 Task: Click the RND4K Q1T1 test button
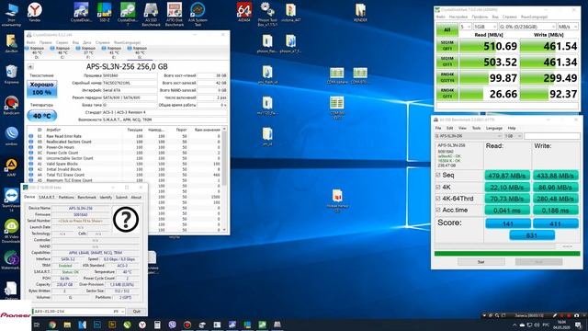click(x=447, y=94)
